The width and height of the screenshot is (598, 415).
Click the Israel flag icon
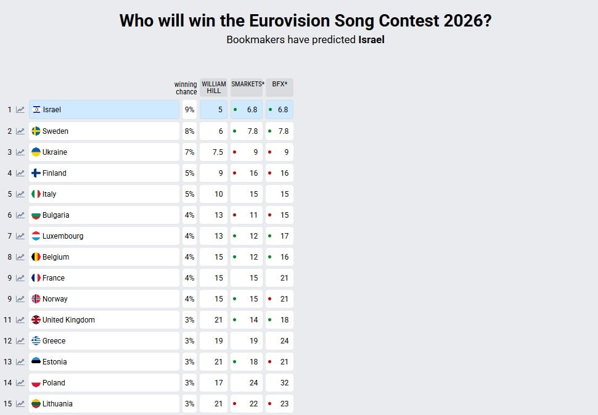coord(36,109)
